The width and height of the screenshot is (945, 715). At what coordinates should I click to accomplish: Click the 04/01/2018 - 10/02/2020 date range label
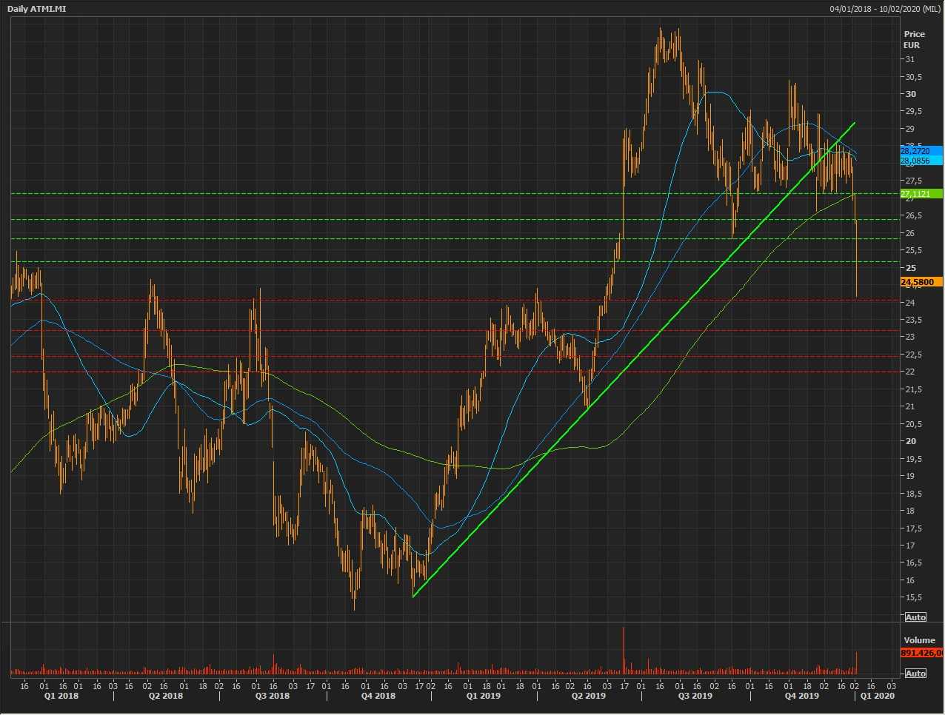click(x=886, y=9)
